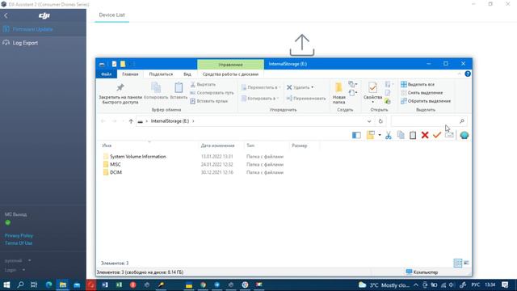The height and width of the screenshot is (291, 517).
Task: Toggle the navigation pane toolbar icon
Action: [356, 135]
